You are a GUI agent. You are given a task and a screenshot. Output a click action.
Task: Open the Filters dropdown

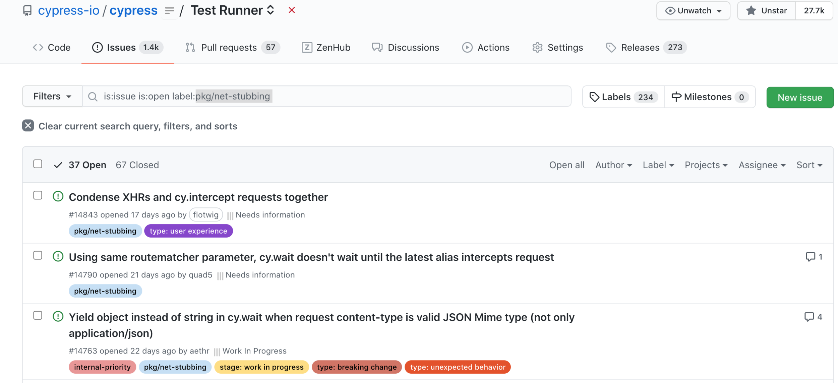52,97
